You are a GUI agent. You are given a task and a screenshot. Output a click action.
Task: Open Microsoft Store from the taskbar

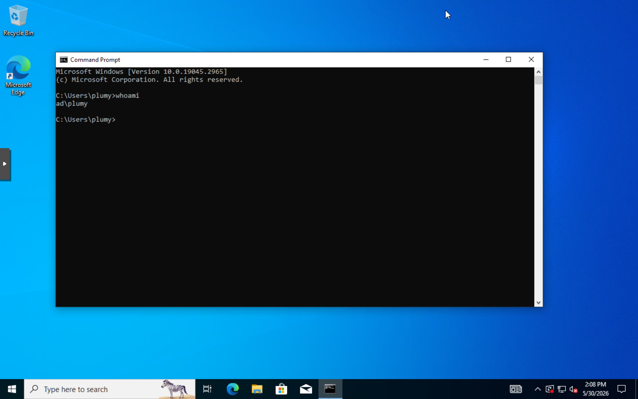point(281,389)
